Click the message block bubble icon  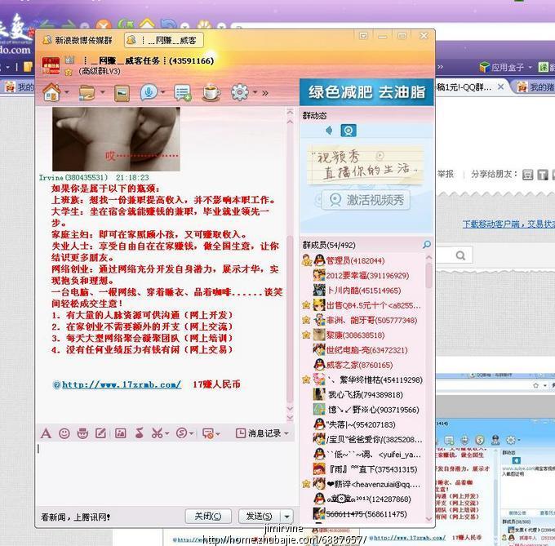point(208,433)
